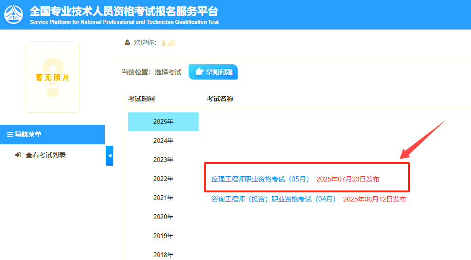Choose 2022年 in the year list
Screen dimensions: 471x260
[x=163, y=179]
